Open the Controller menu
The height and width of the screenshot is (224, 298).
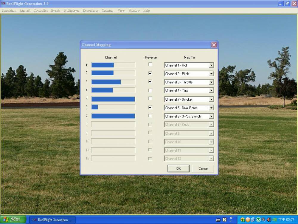41,10
